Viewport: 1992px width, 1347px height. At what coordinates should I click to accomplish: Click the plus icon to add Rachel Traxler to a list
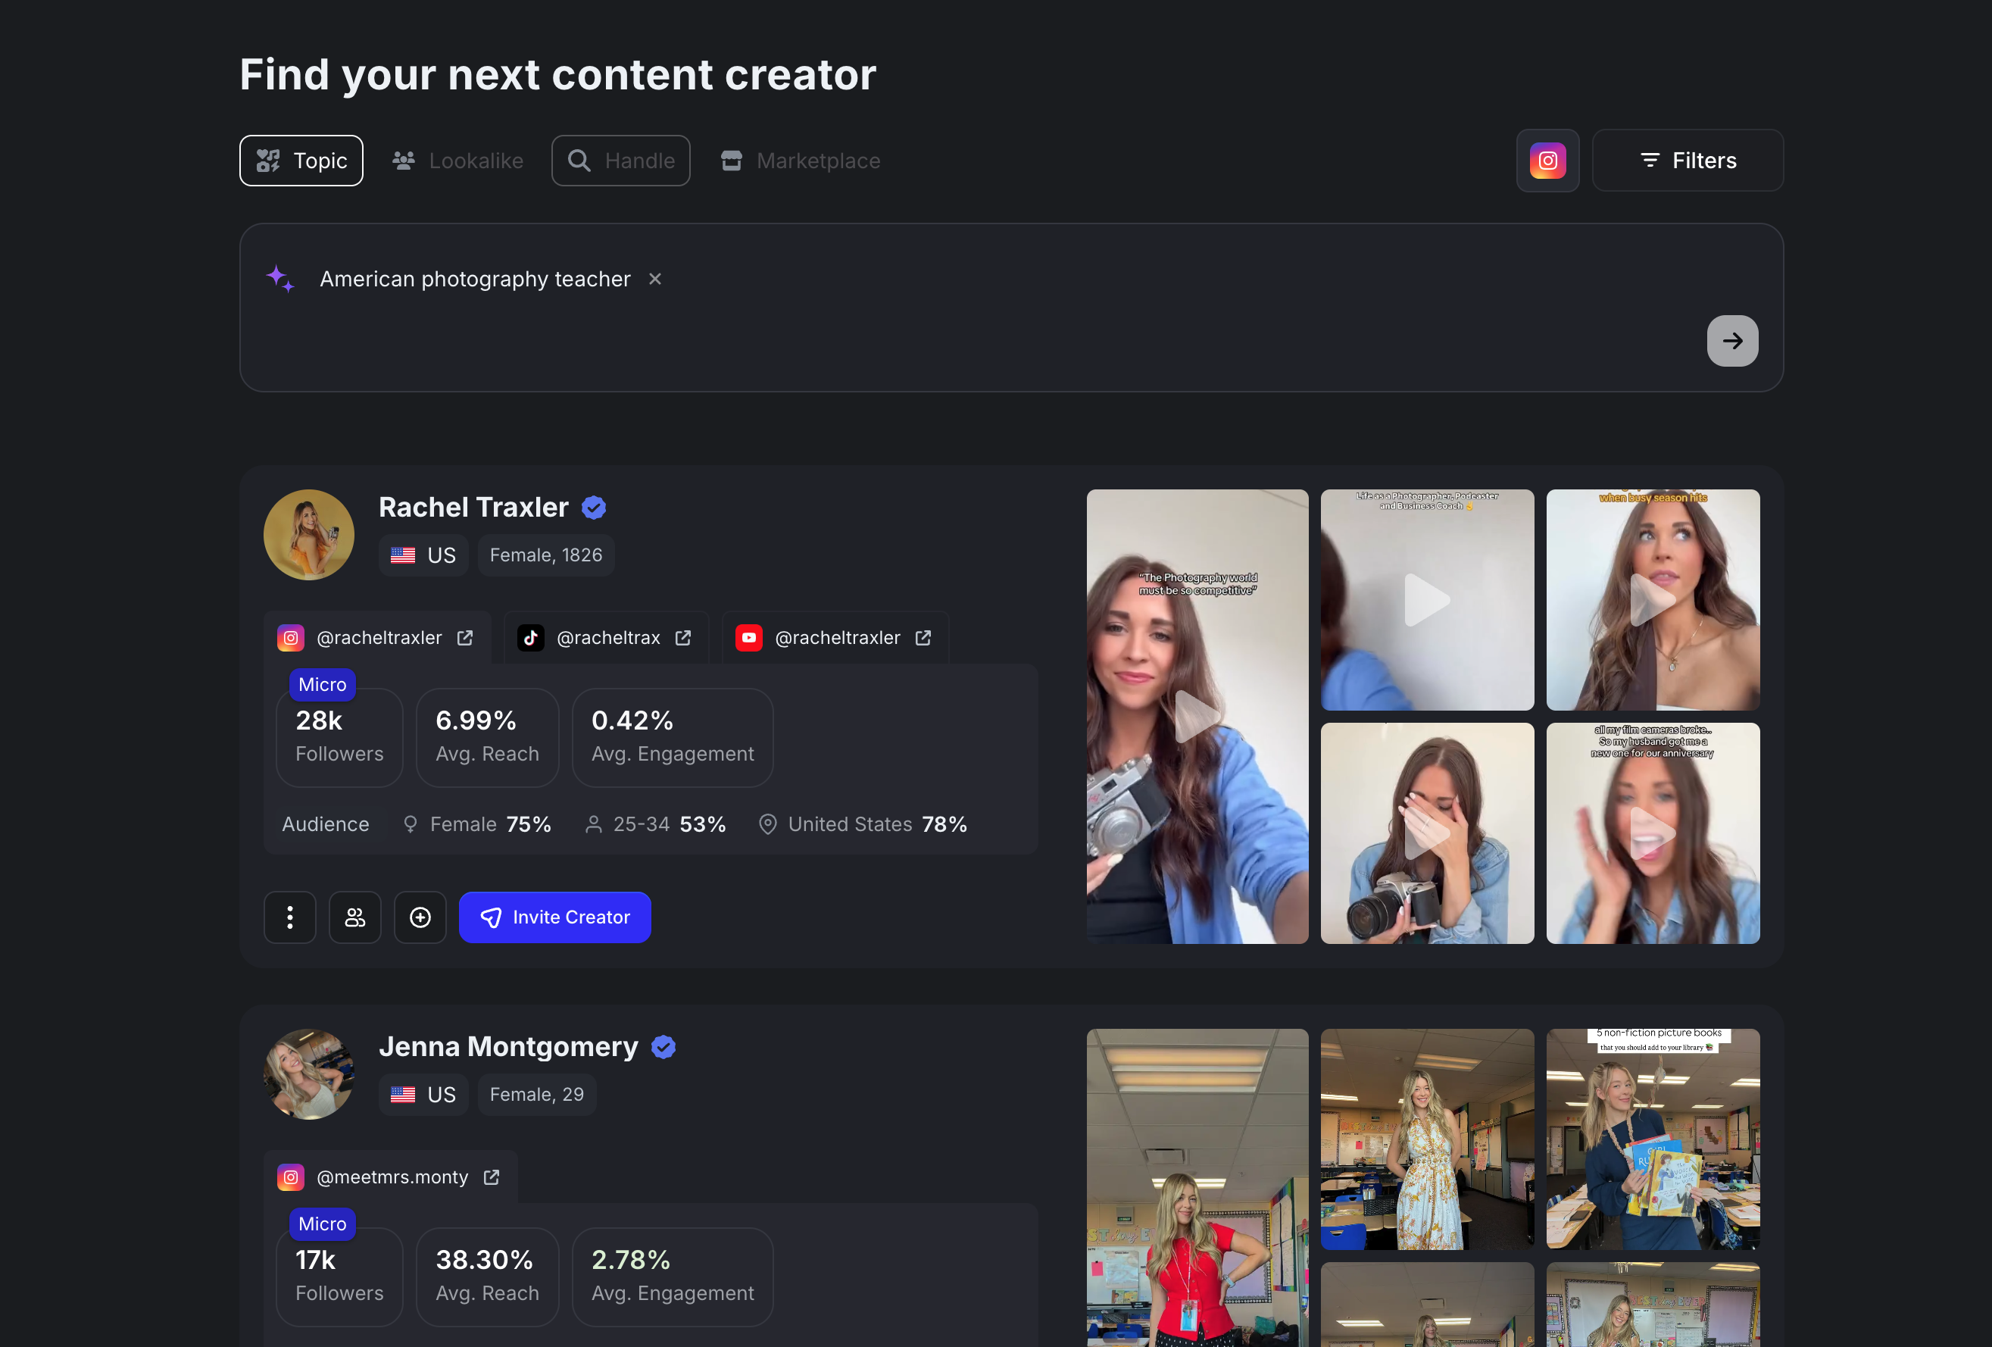click(x=420, y=917)
